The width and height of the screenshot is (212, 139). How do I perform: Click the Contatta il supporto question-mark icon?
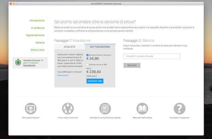(179, 108)
